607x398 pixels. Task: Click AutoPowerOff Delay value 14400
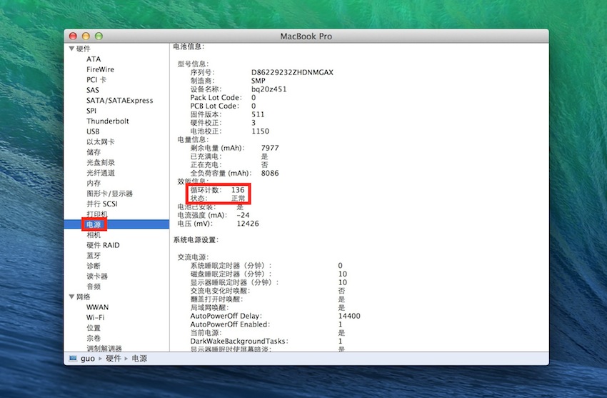click(x=349, y=316)
